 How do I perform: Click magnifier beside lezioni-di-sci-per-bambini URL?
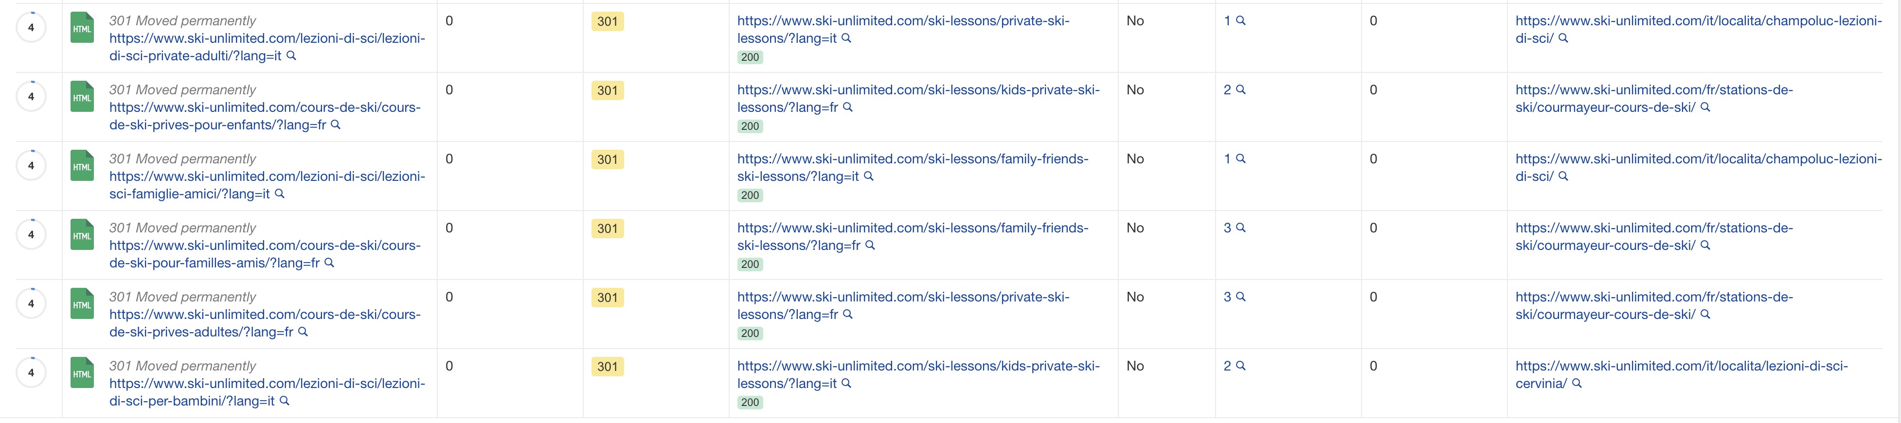pyautogui.click(x=285, y=401)
